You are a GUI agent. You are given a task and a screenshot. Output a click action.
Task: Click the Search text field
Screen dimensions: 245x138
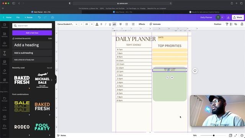(x=32, y=26)
